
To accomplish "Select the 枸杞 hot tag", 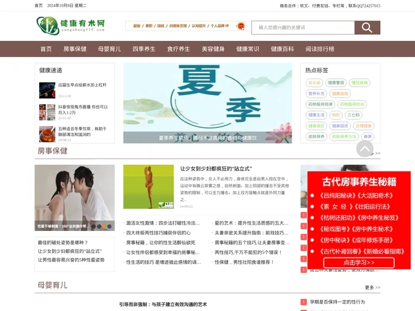I will 336,115.
